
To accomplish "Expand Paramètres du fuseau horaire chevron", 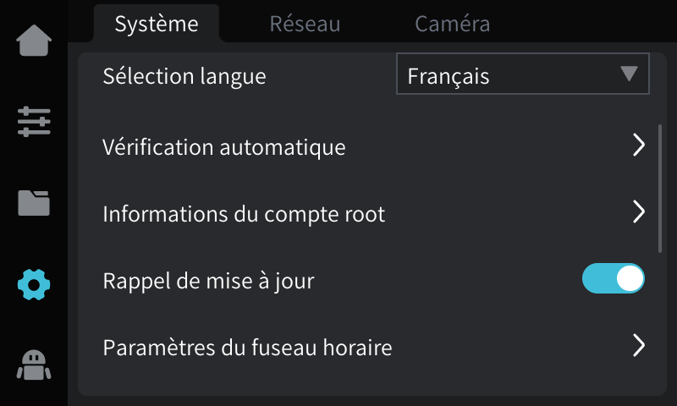I will (639, 345).
